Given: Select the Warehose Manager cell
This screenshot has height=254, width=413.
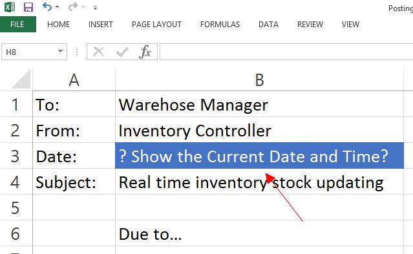Looking at the screenshot, I should point(259,104).
